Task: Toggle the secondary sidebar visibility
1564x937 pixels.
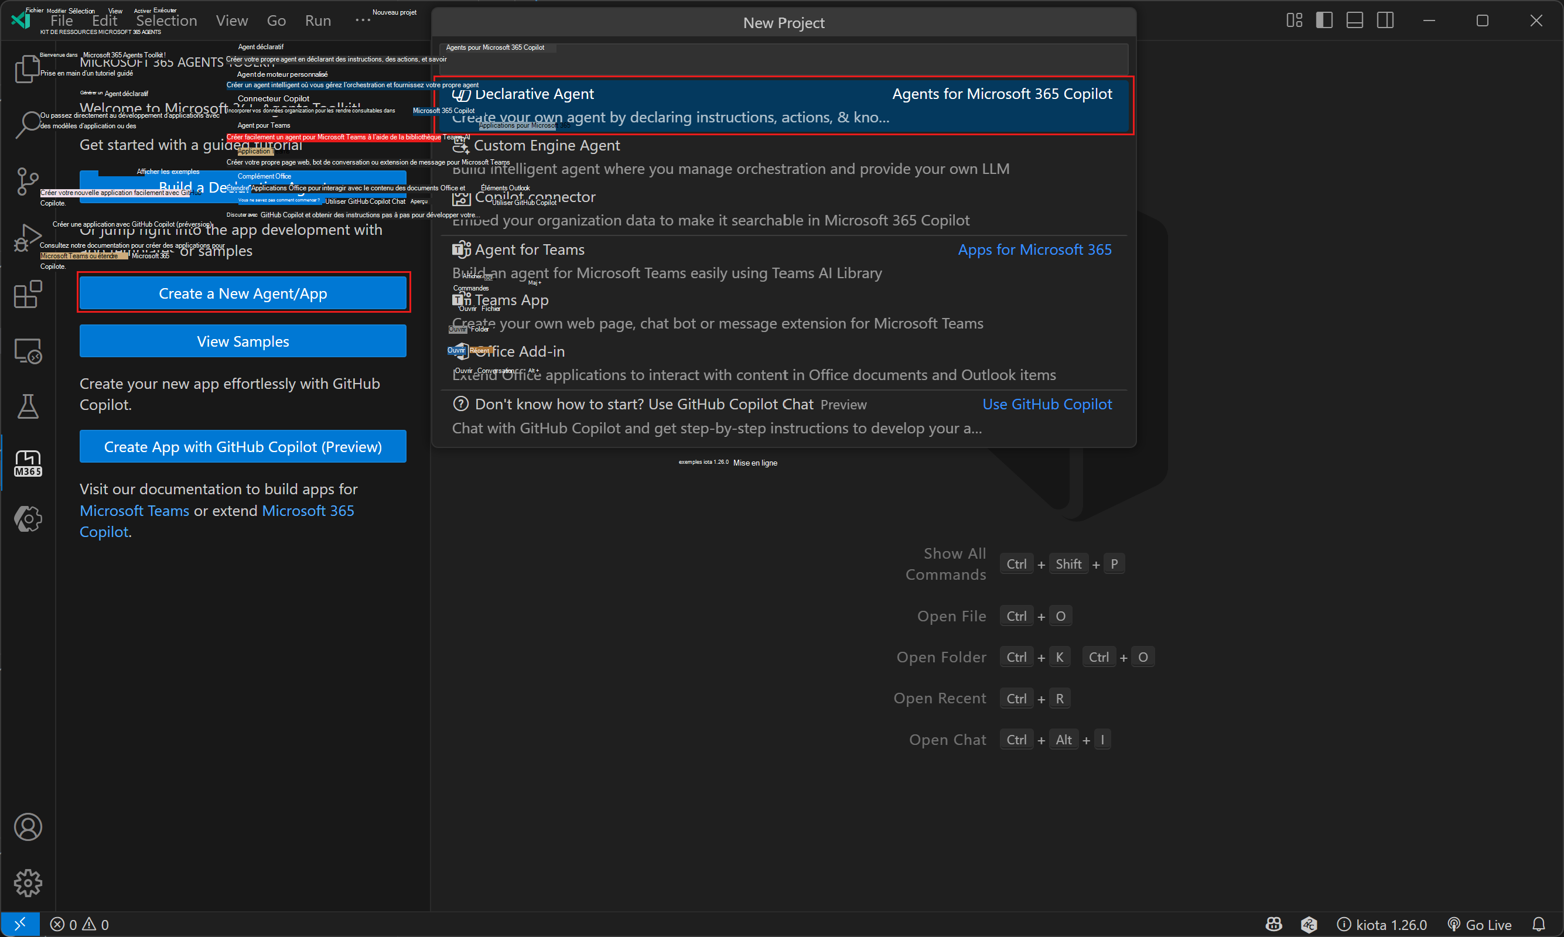Action: click(x=1385, y=19)
